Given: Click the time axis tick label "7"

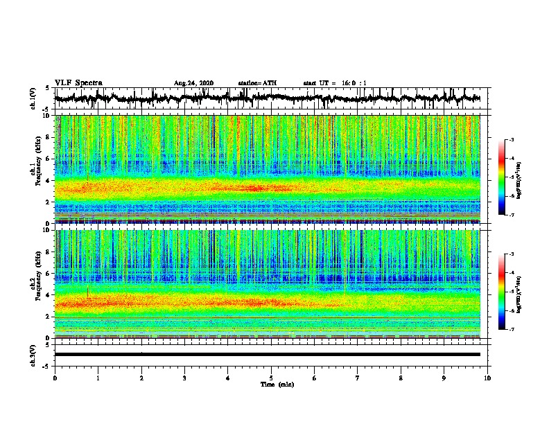Looking at the screenshot, I should pyautogui.click(x=358, y=378).
